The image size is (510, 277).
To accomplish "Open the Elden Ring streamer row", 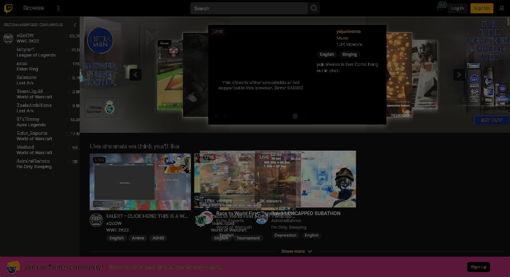I will pyautogui.click(x=40, y=66).
